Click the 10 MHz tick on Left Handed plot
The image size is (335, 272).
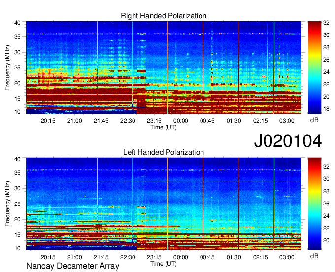pyautogui.click(x=17, y=248)
